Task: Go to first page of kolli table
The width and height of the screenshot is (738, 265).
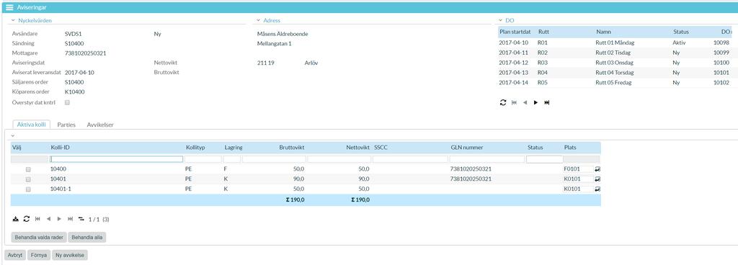Action: coord(37,219)
